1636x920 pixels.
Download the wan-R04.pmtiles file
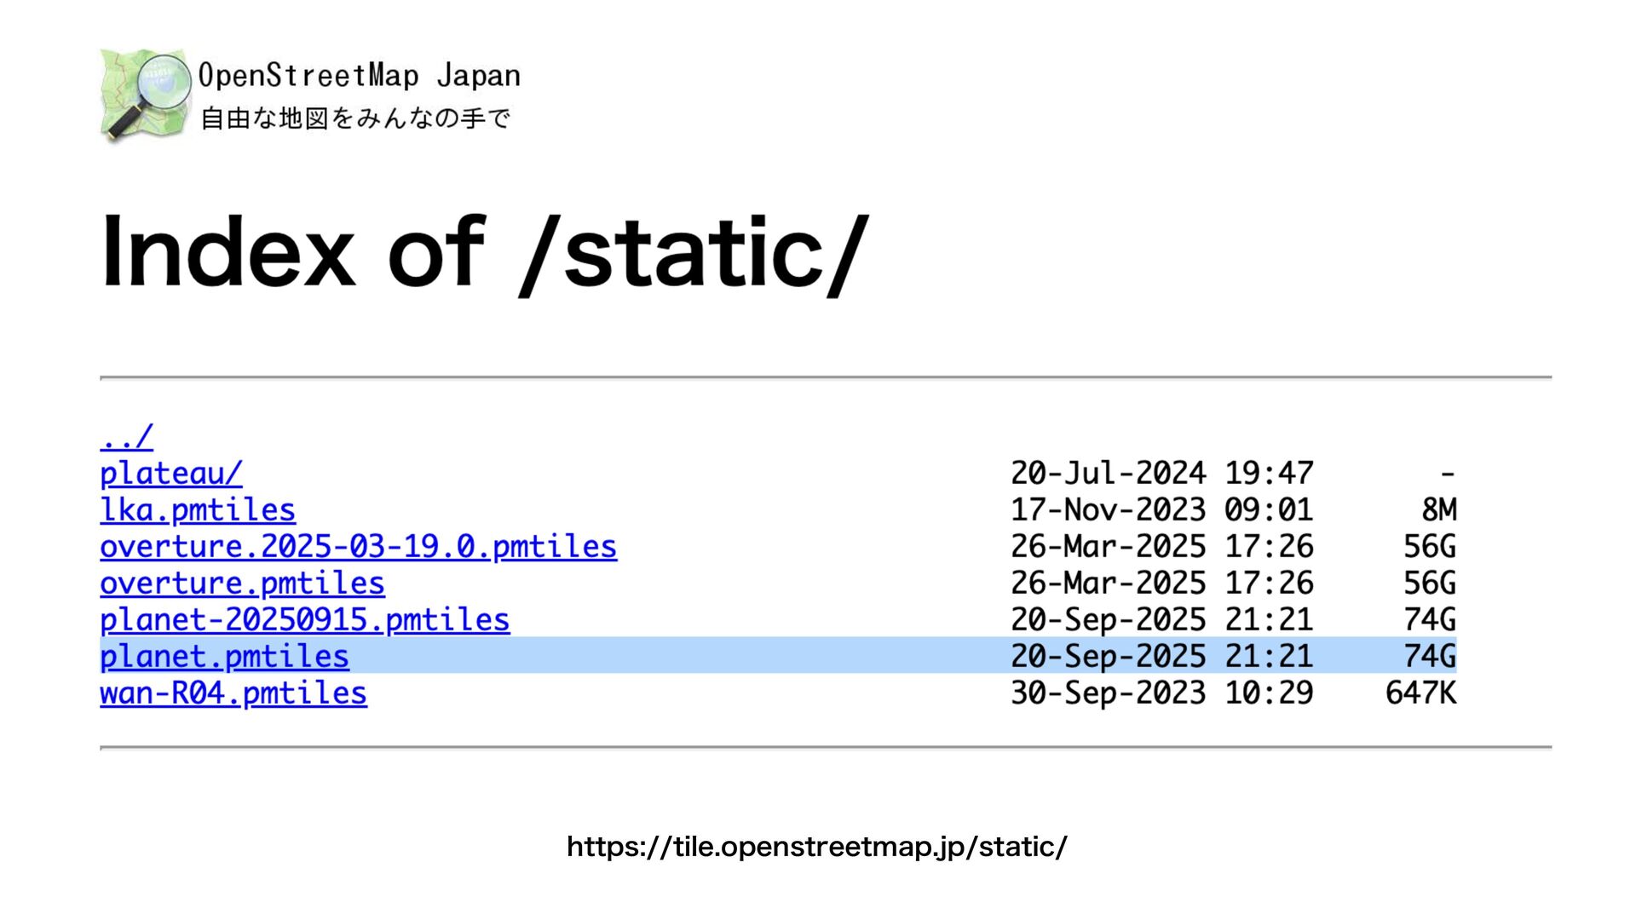pos(233,693)
